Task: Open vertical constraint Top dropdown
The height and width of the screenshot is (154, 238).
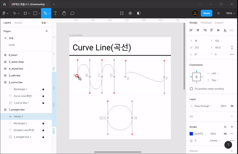Action: 215,80
